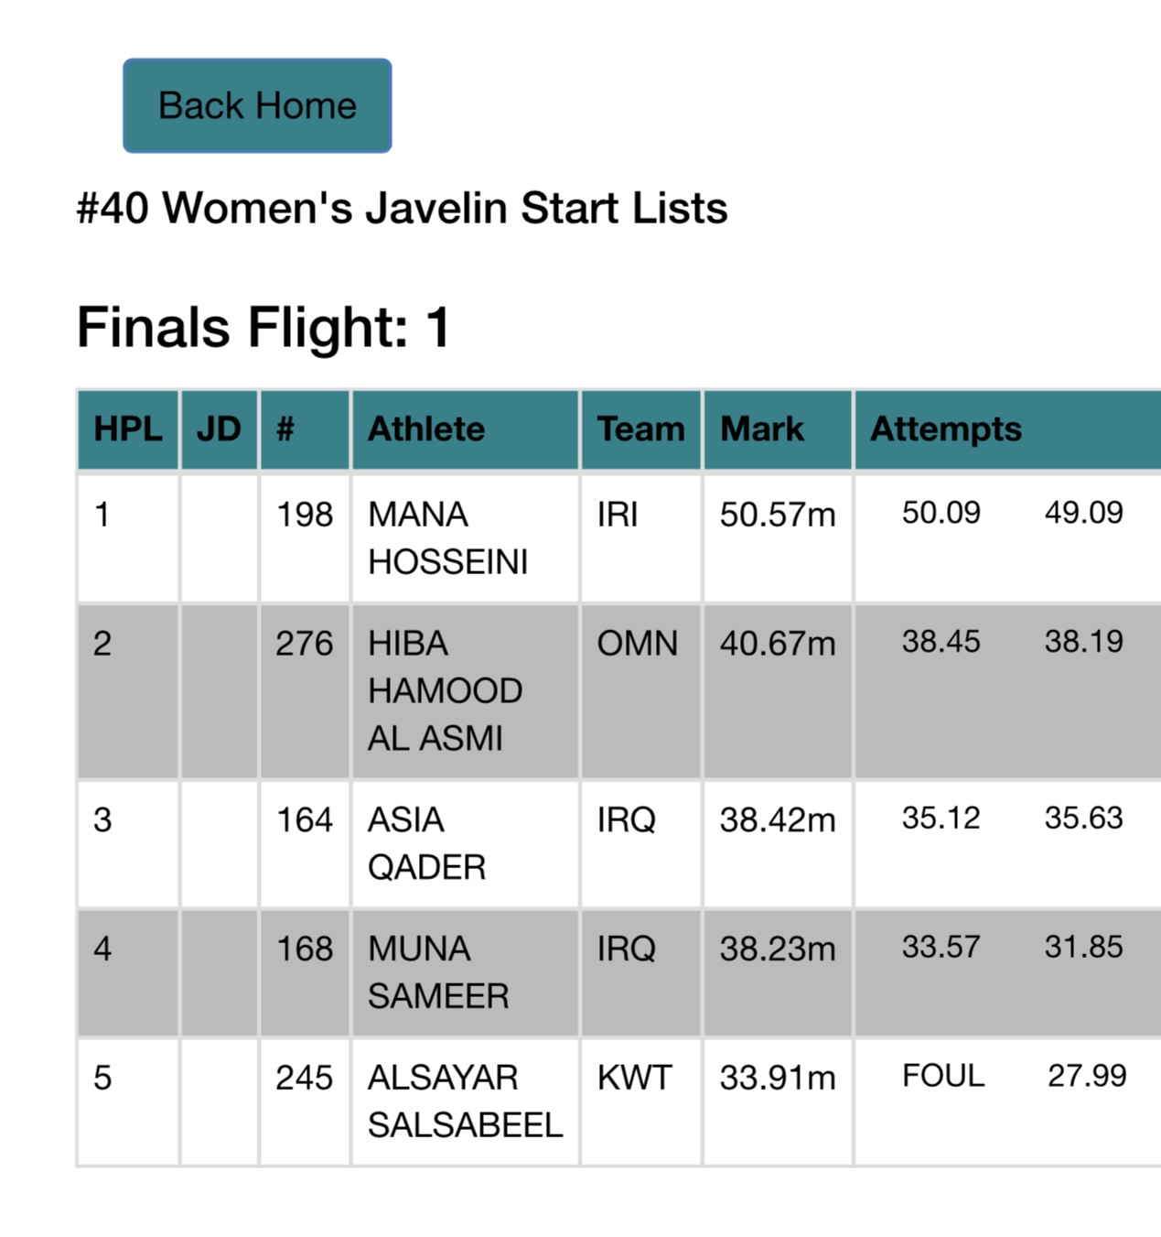Click the KWT team cell
Viewport: 1161px width, 1237px height.
634,1078
